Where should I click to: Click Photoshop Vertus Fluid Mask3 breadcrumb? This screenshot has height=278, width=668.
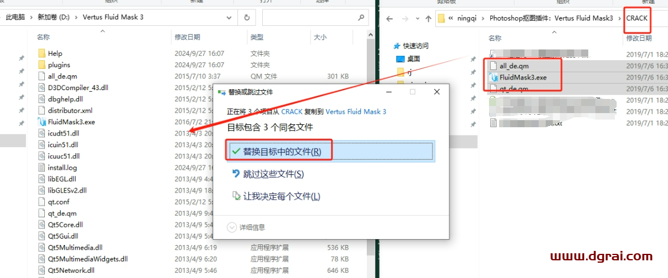[x=551, y=18]
